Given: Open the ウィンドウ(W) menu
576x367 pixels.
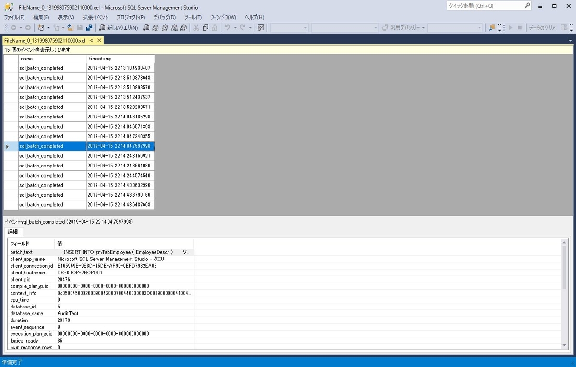Looking at the screenshot, I should coord(223,17).
